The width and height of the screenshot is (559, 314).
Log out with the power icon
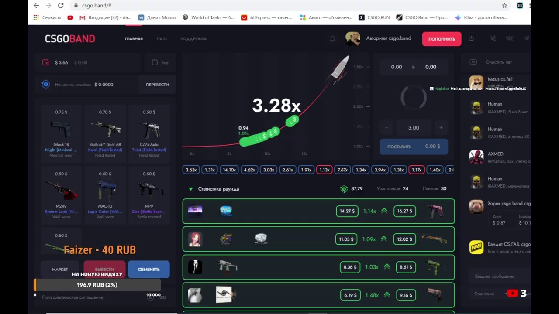pos(471,38)
